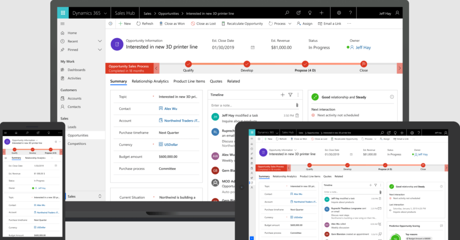The height and width of the screenshot is (240, 460).
Task: Collapse the left navigation using the large monitor's hamburger
Action: pyautogui.click(x=62, y=23)
